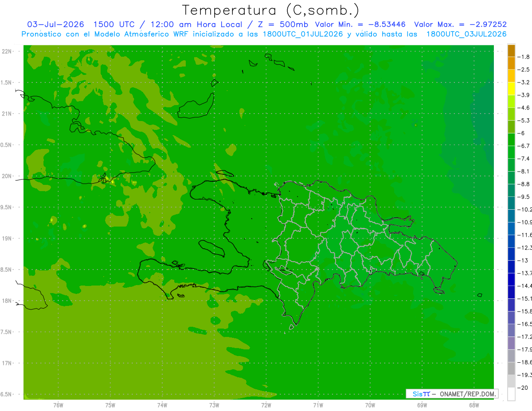532x411 pixels.
Task: Click the '-6.7' colorbar label
Action: tap(524, 146)
